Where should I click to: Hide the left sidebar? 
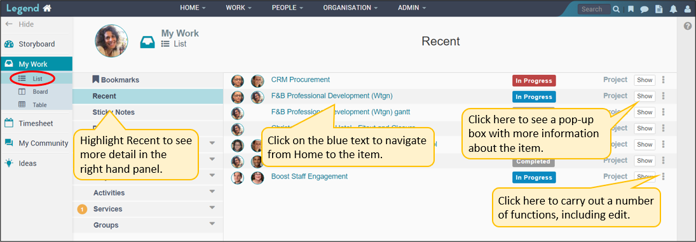[x=20, y=24]
